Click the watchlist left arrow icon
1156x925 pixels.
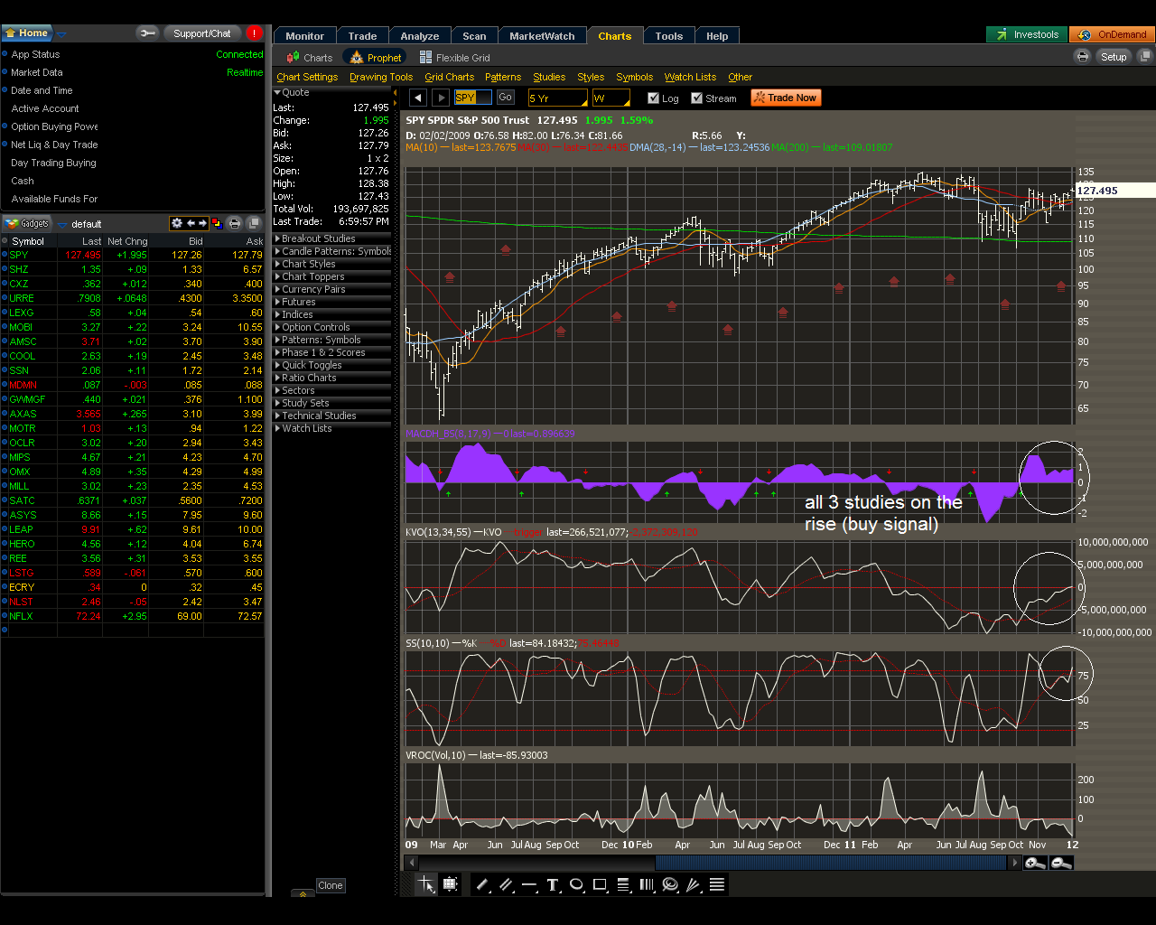[x=191, y=223]
